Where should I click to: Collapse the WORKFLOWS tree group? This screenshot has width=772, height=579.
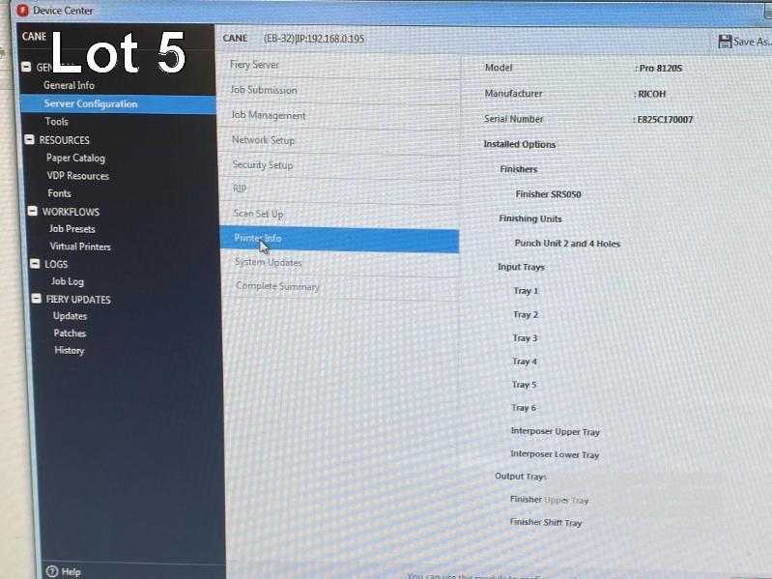pos(33,212)
